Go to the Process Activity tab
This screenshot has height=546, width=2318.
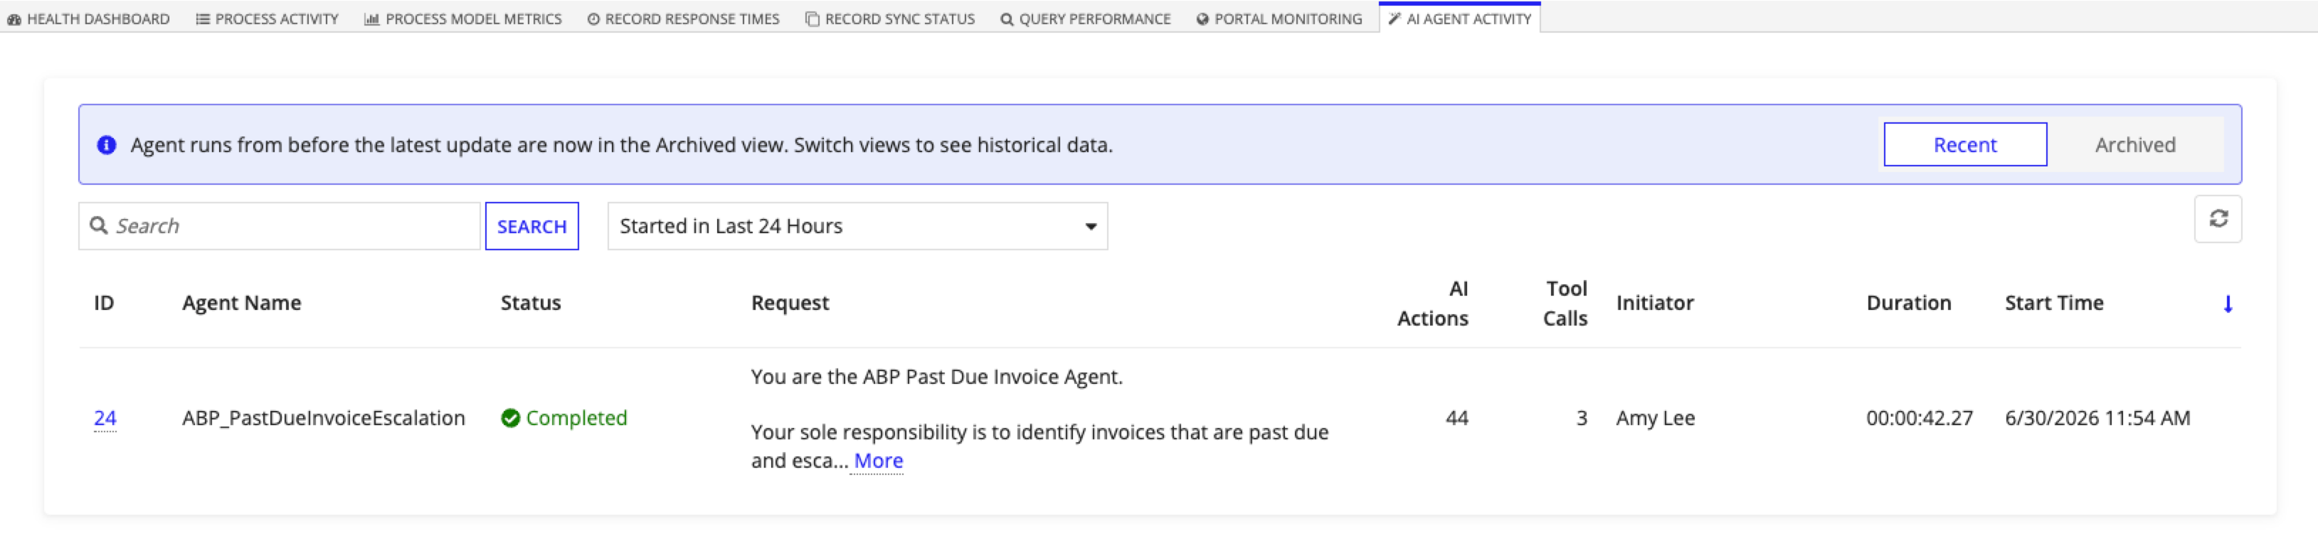268,19
